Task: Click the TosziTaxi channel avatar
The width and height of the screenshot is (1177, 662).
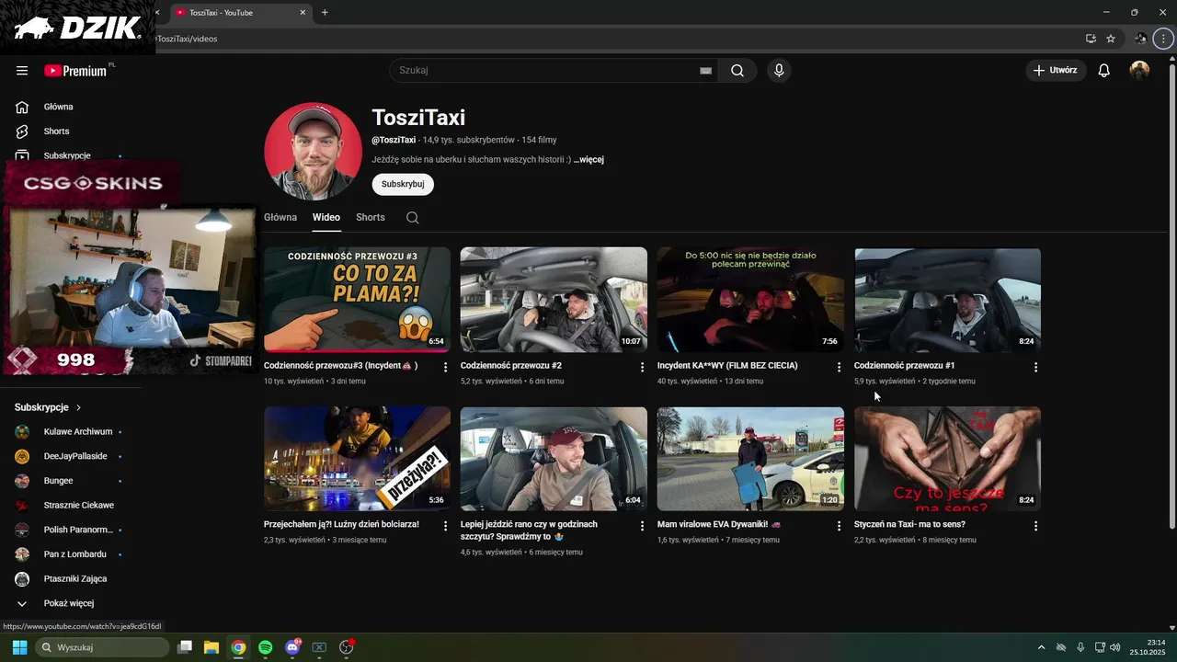Action: (x=313, y=151)
